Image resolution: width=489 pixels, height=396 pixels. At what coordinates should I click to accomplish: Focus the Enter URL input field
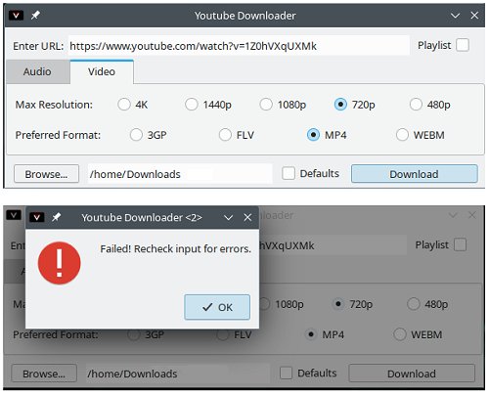pos(239,46)
